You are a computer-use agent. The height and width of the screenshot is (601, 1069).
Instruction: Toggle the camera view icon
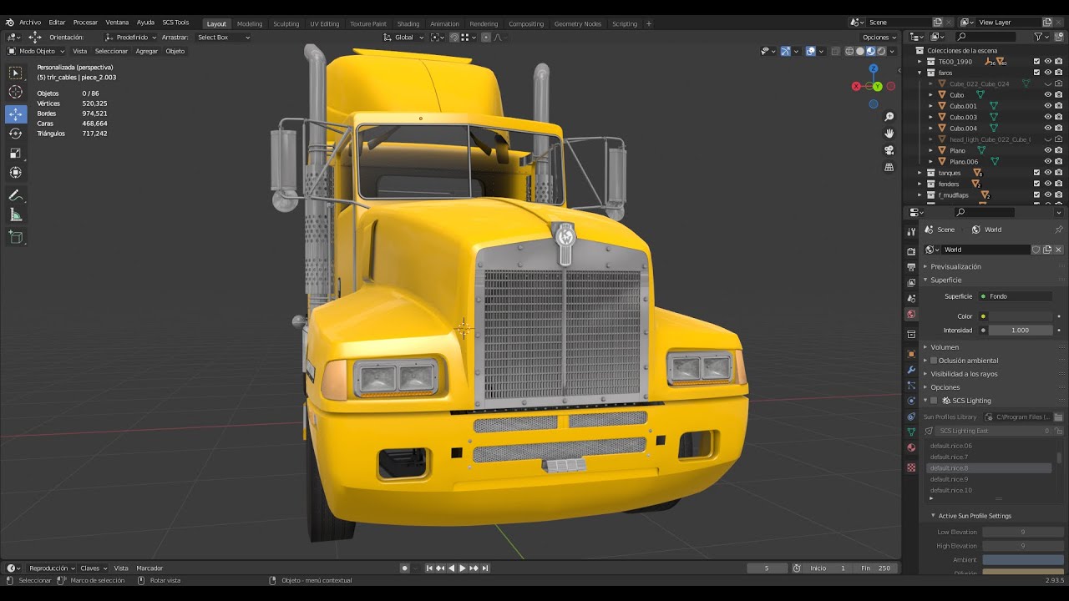pyautogui.click(x=889, y=150)
